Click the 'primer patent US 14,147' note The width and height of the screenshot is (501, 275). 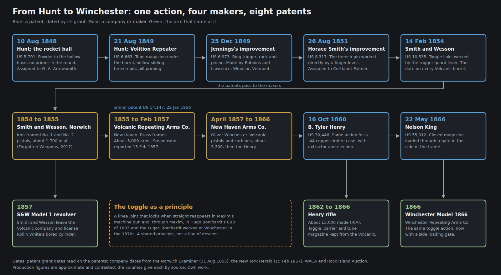click(x=152, y=107)
